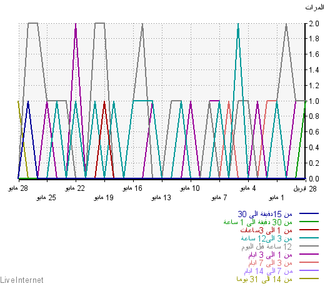The image size is (325, 286).
Task: Click the '1 مايو' date label
Action: click(x=276, y=198)
